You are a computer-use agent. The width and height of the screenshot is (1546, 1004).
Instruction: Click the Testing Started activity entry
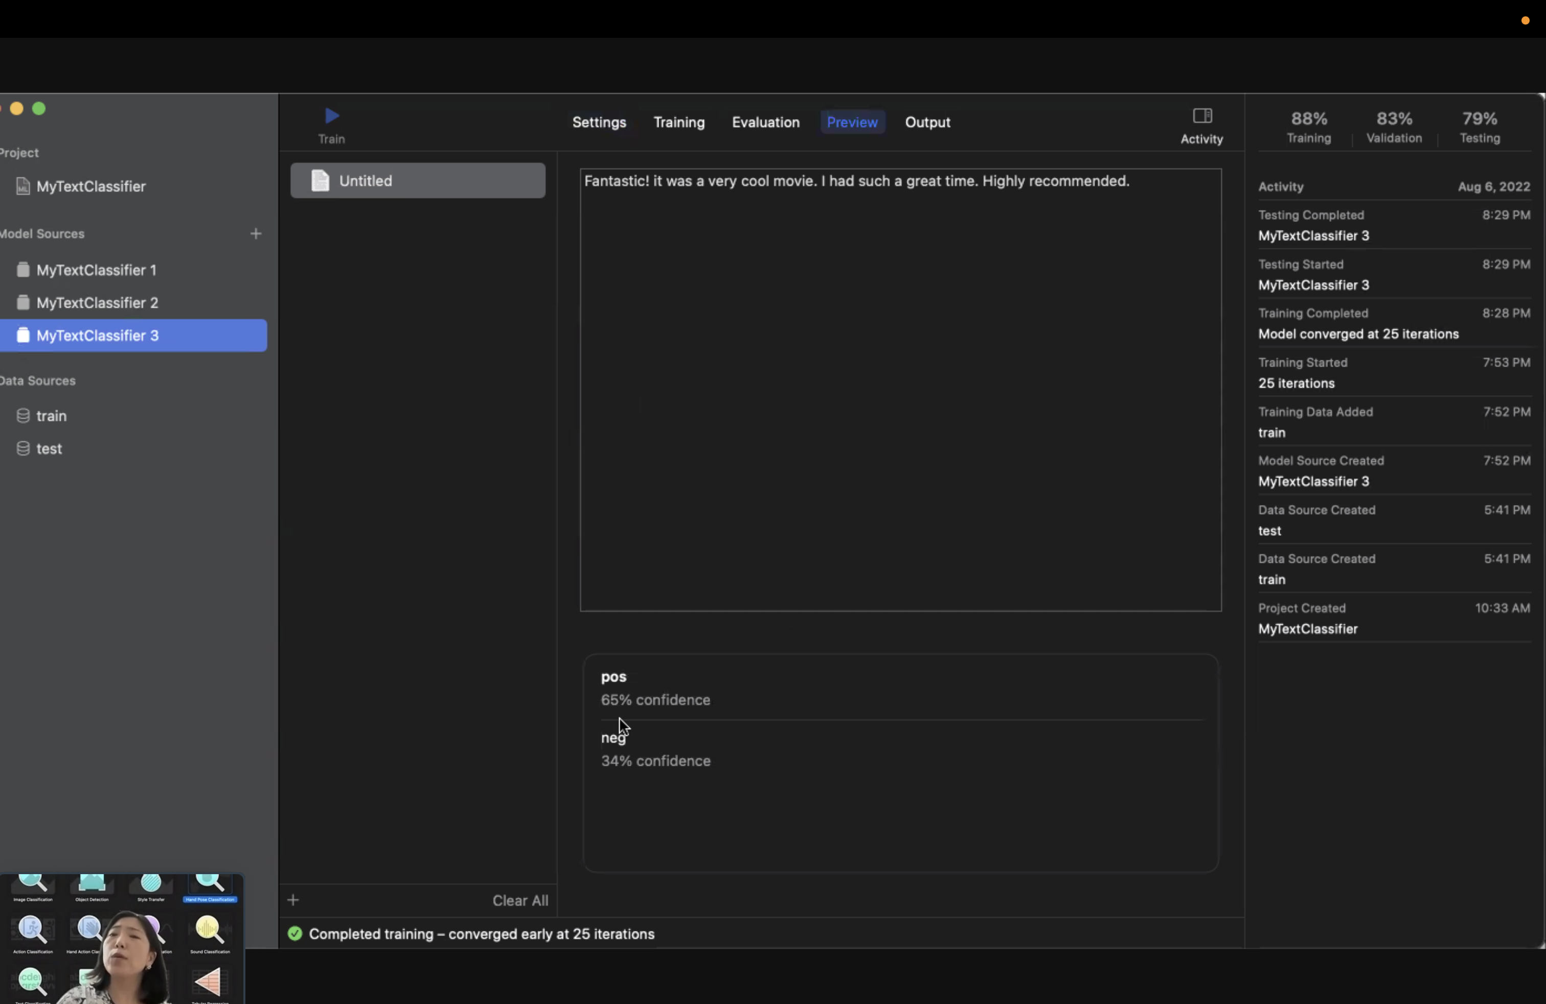pyautogui.click(x=1394, y=275)
